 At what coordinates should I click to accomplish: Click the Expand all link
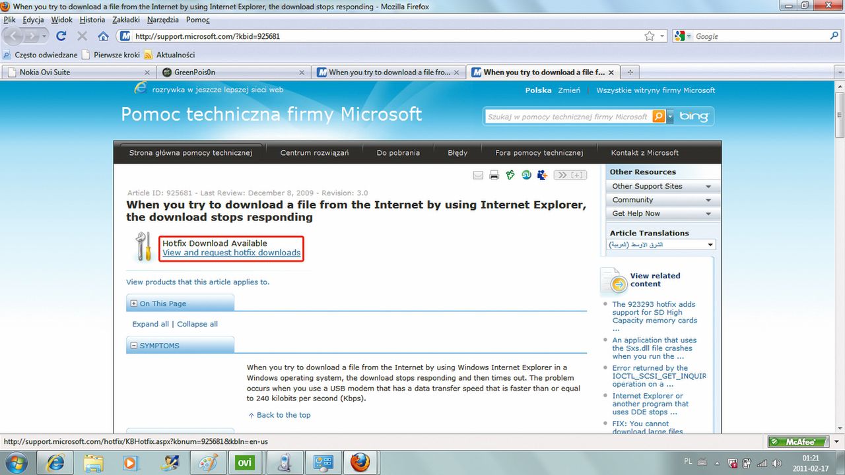tap(151, 324)
